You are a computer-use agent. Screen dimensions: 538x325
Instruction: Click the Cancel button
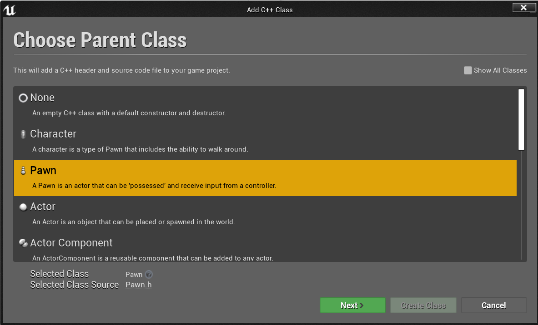(x=494, y=305)
